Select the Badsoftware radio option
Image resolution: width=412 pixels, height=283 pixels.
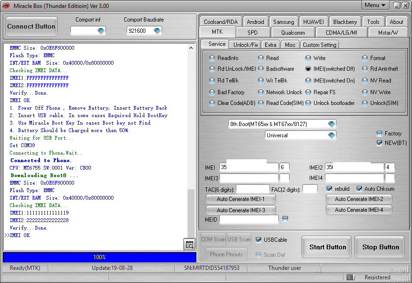tap(261, 69)
